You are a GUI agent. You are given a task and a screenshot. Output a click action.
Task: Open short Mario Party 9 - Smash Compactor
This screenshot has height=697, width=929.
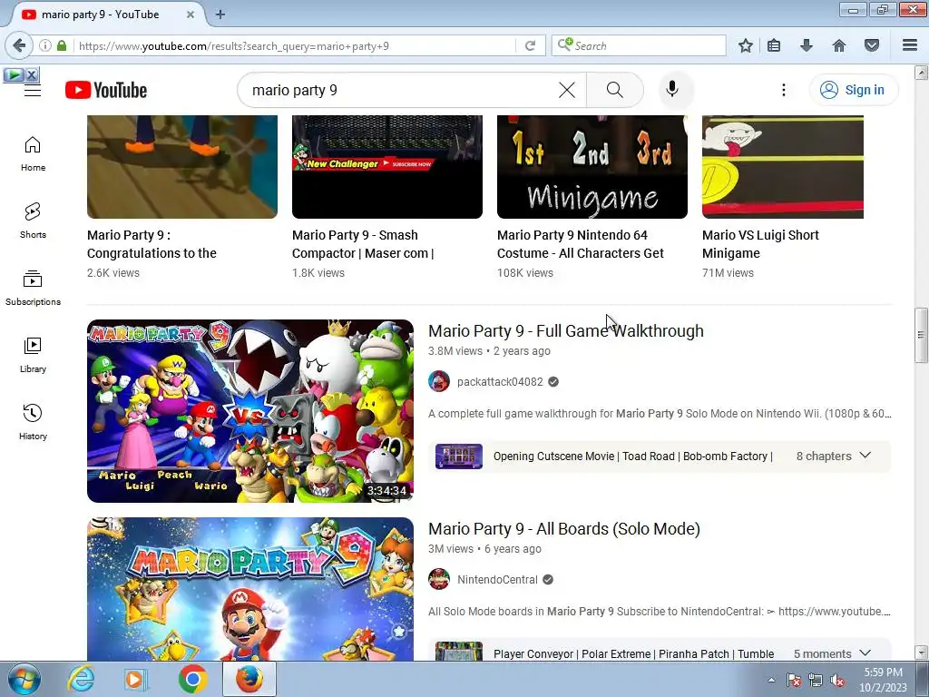click(x=363, y=244)
